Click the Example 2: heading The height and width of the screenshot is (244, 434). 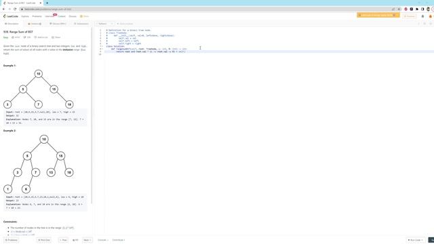point(9,131)
